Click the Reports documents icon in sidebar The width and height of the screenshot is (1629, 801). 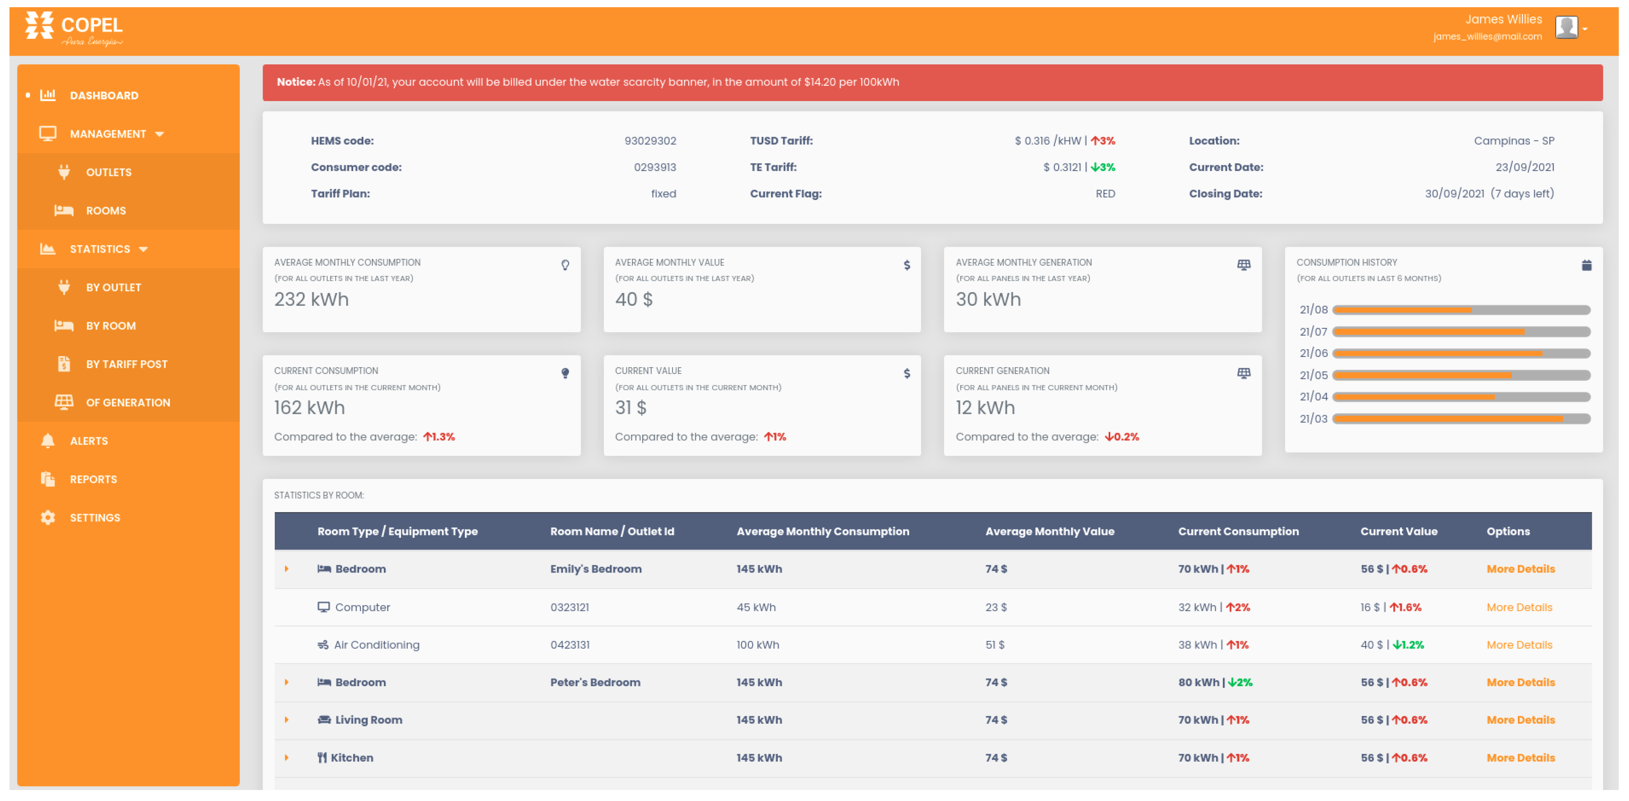coord(48,479)
